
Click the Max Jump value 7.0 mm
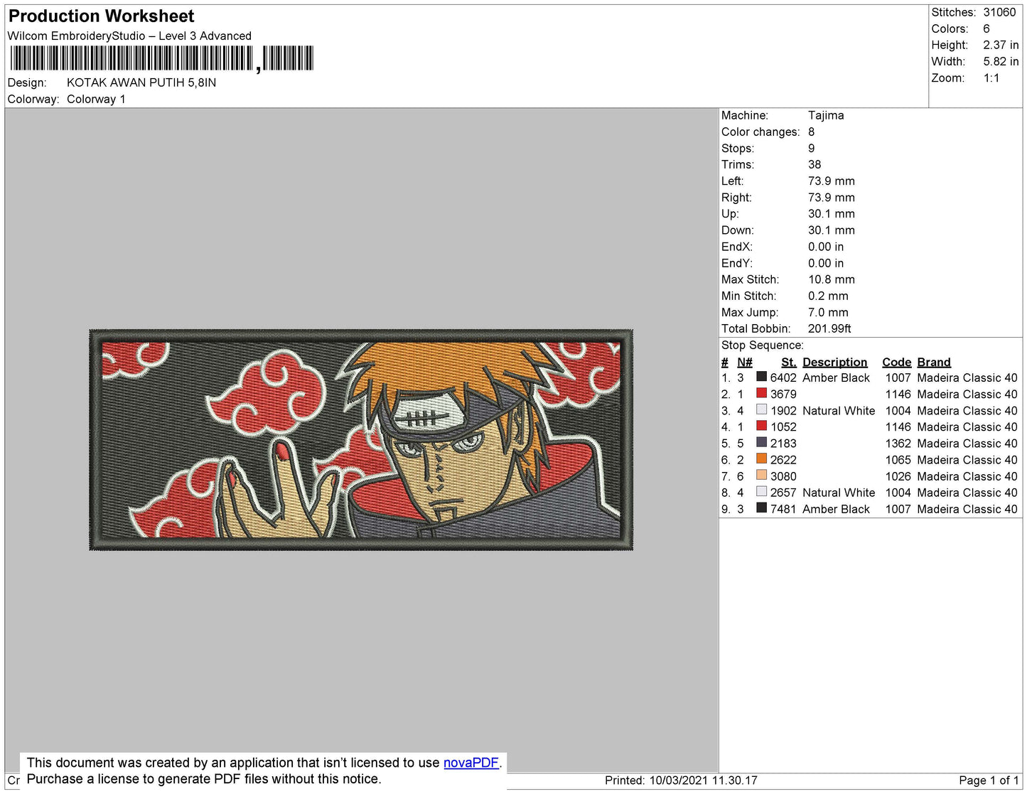828,312
